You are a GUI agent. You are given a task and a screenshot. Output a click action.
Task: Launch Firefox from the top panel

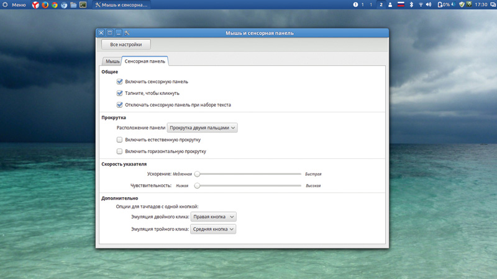pos(45,5)
